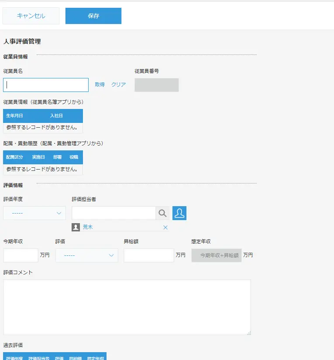Open the 荒木 user name link
Image resolution: width=334 pixels, height=360 pixels.
[x=88, y=227]
